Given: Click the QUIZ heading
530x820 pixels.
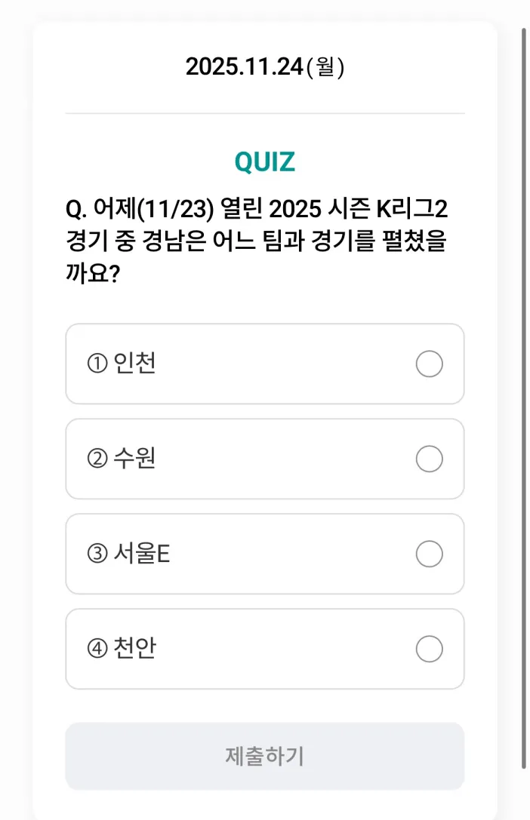Looking at the screenshot, I should (264, 160).
